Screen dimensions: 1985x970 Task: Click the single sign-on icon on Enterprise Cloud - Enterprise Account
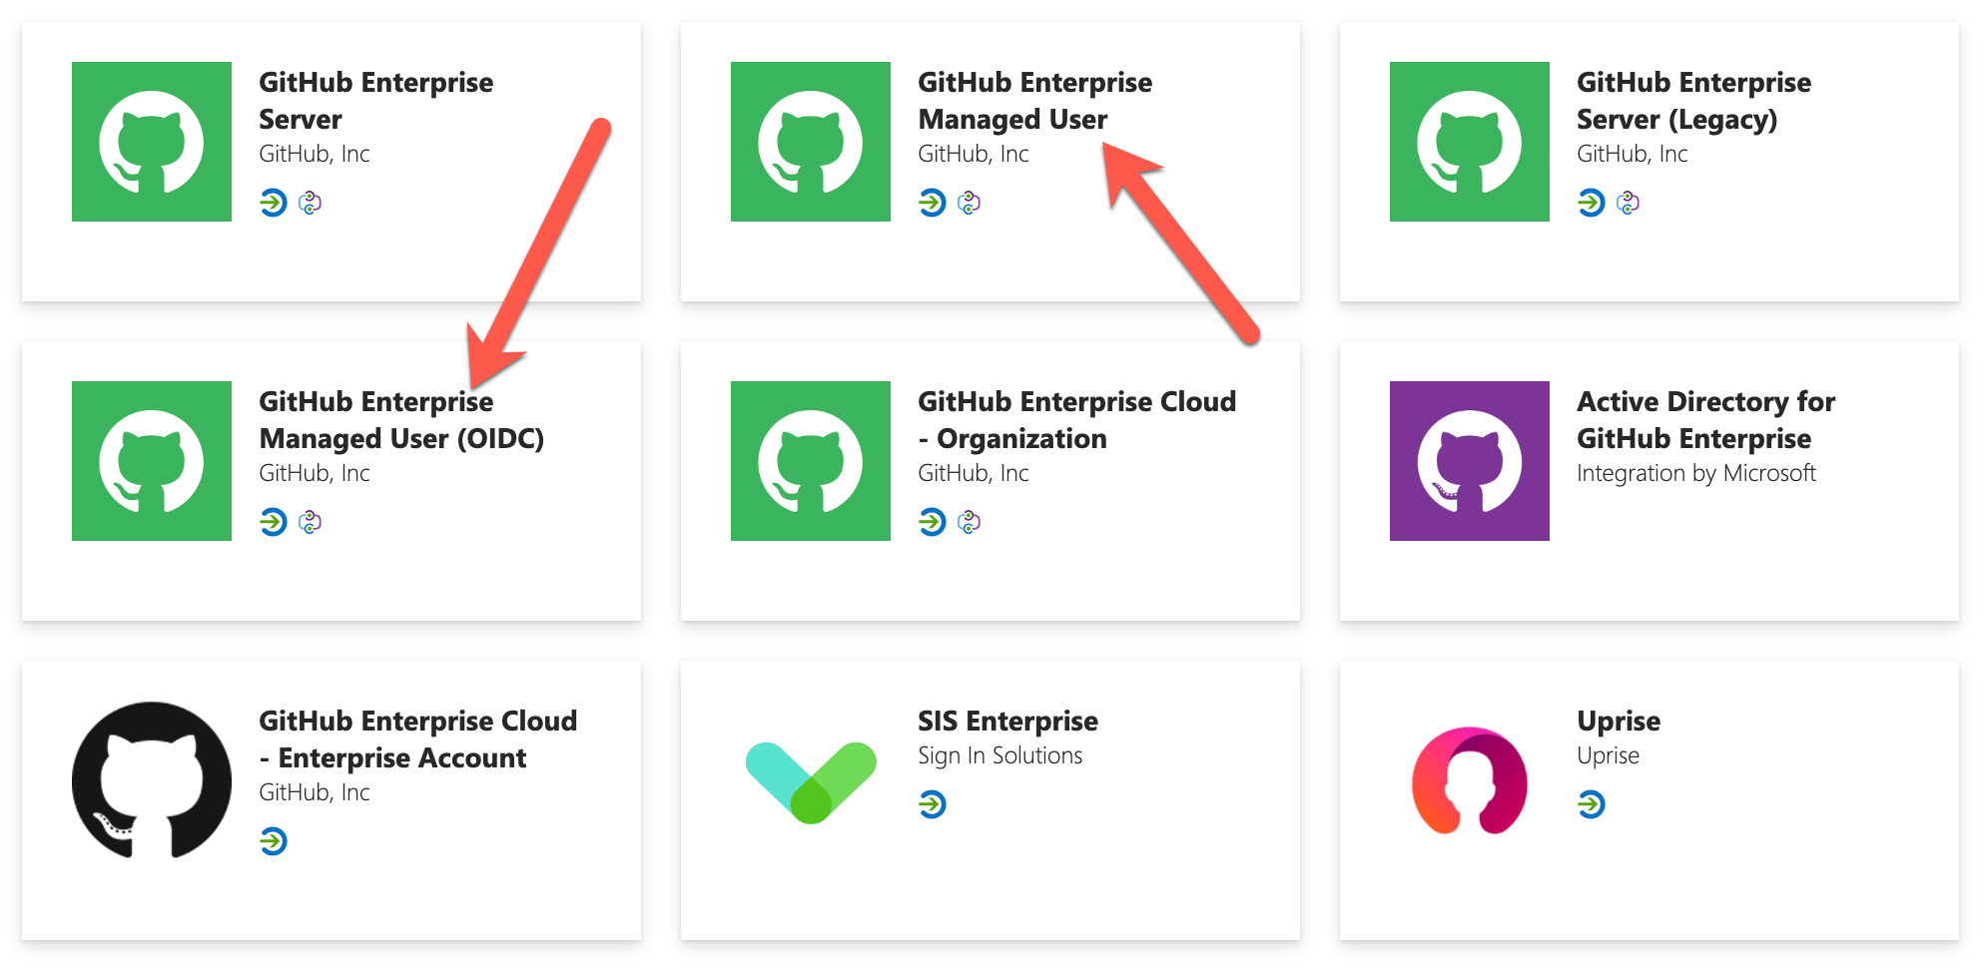(274, 841)
